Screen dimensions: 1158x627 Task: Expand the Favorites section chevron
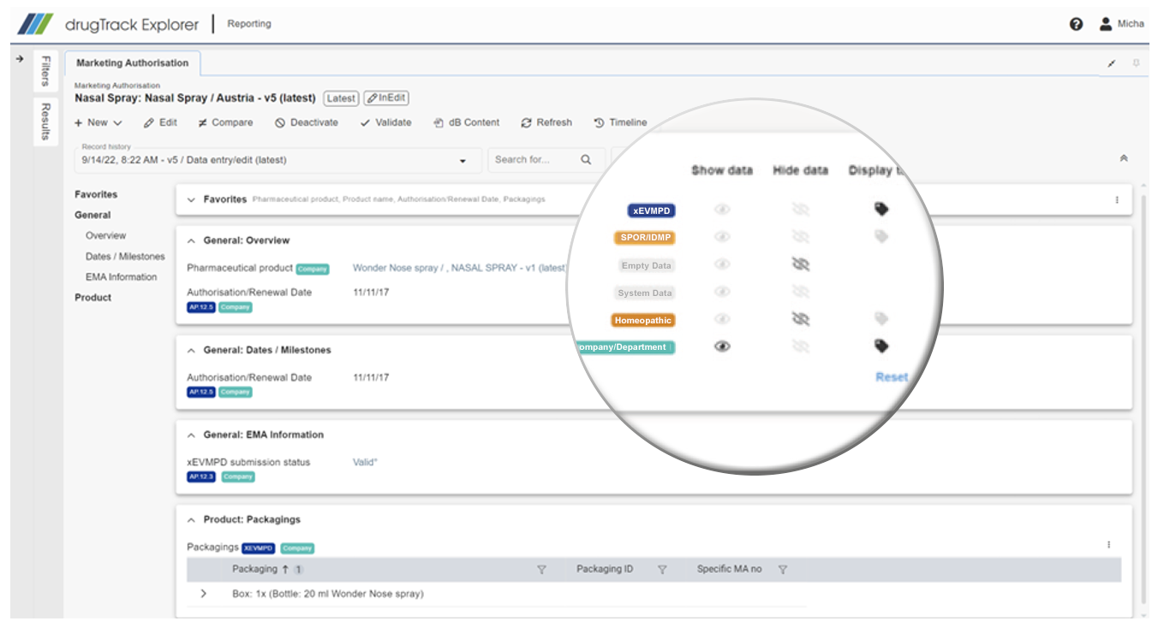pyautogui.click(x=190, y=199)
